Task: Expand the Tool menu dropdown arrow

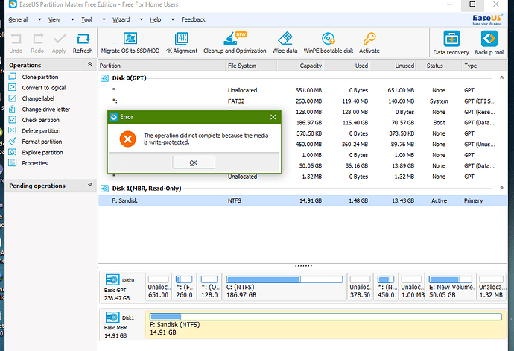Action: [x=104, y=19]
